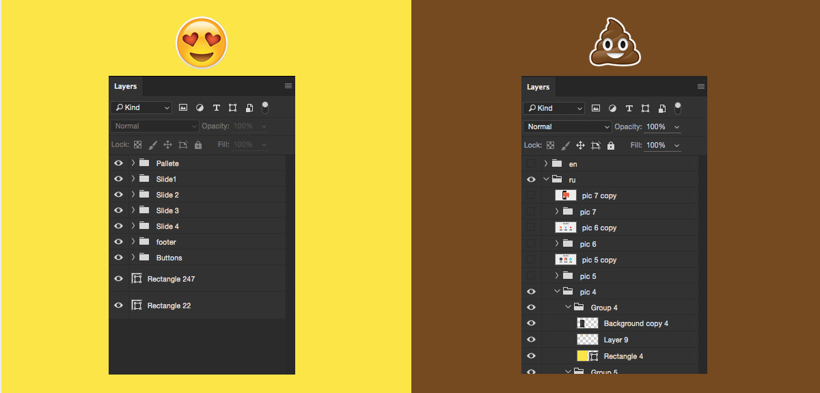Filter smart objects in brown-side panel
Screen dimensions: 820x393
(x=662, y=108)
